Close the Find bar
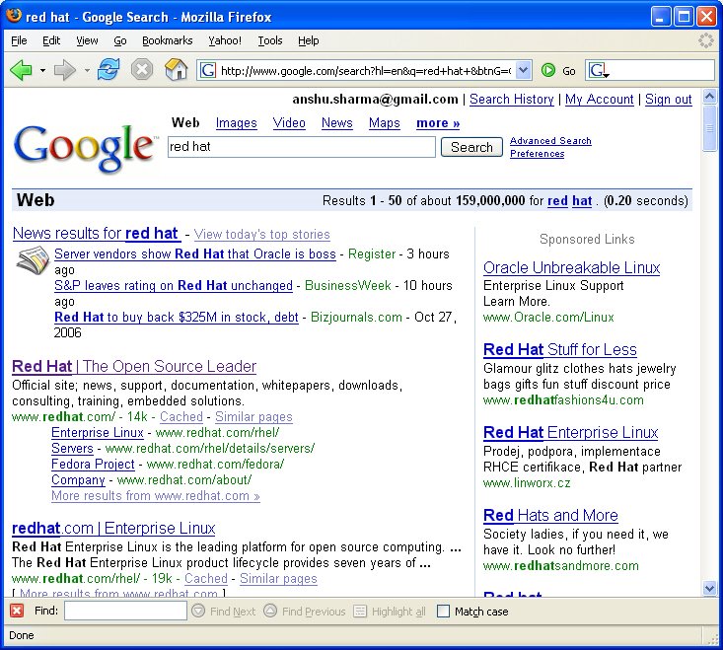 [x=17, y=611]
